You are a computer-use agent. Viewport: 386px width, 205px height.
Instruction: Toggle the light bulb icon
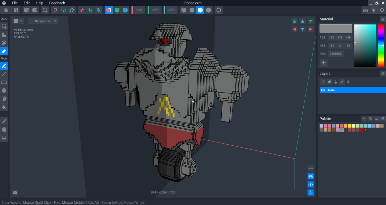pos(373,10)
